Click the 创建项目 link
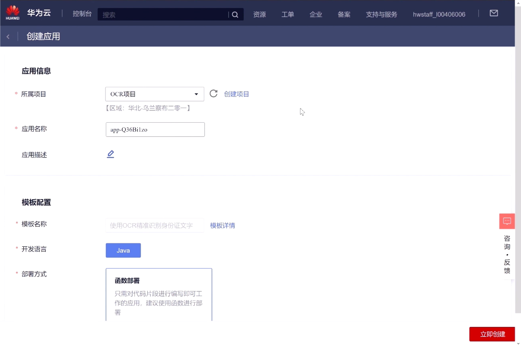Viewport: 521px width, 345px height. coord(237,94)
